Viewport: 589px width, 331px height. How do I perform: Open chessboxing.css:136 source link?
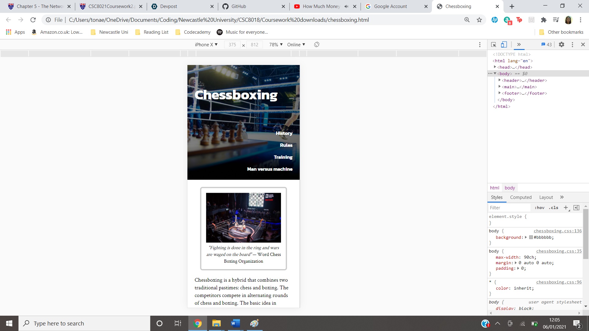click(x=557, y=231)
